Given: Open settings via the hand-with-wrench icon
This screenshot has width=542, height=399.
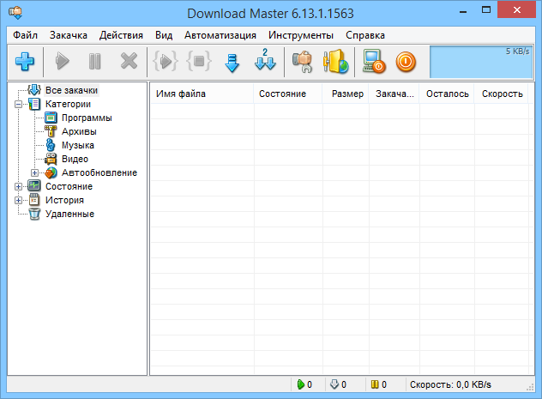Looking at the screenshot, I should [x=302, y=62].
